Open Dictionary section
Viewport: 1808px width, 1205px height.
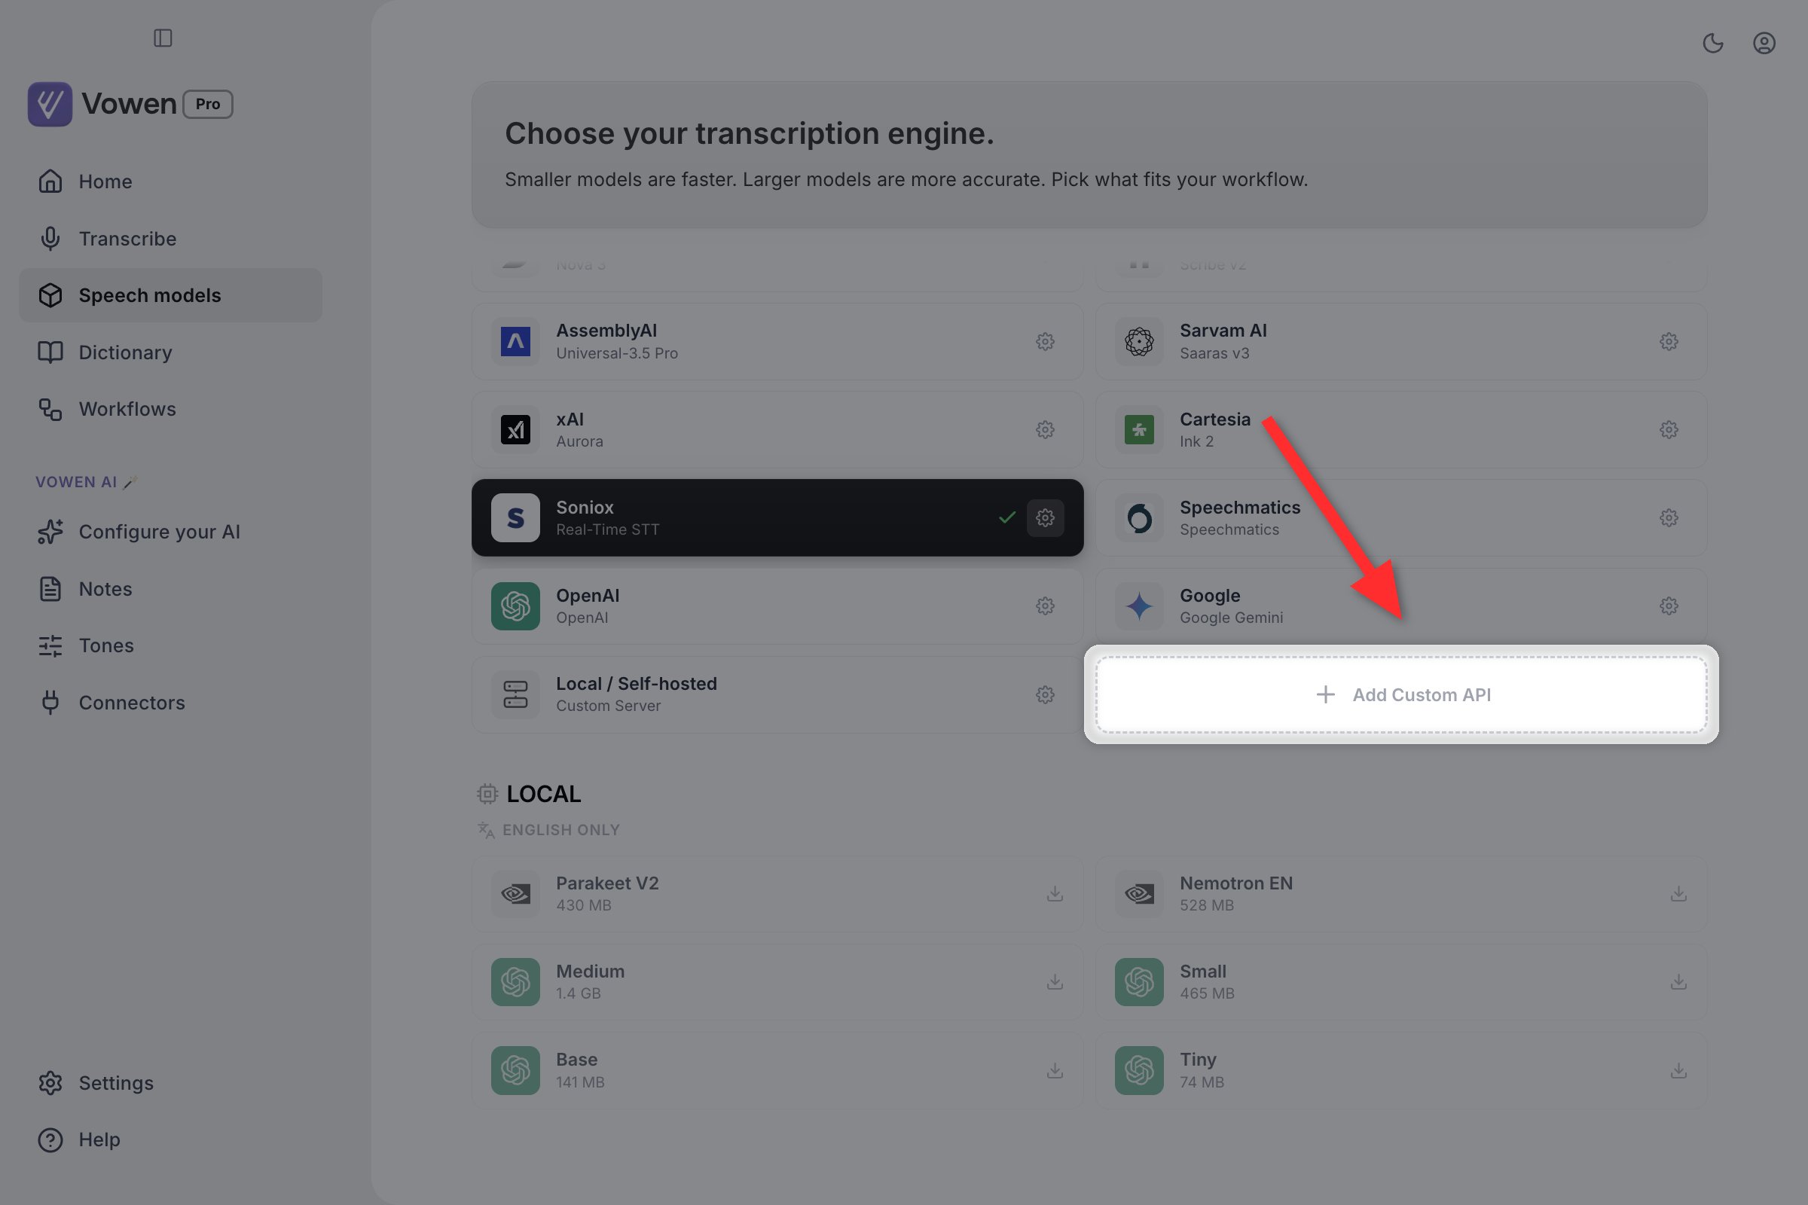170,352
